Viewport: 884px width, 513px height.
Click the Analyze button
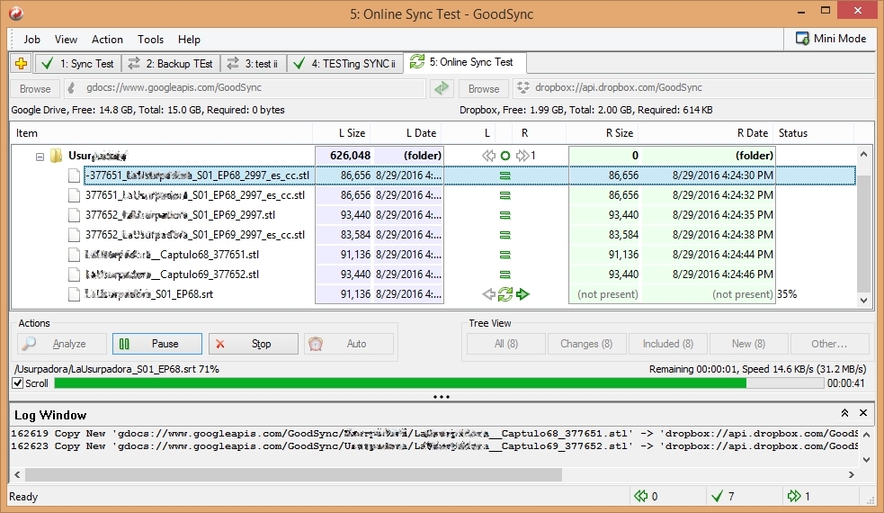(x=62, y=344)
